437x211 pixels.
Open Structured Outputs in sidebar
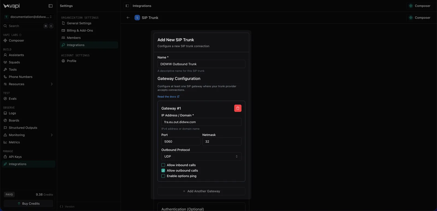tap(28, 128)
